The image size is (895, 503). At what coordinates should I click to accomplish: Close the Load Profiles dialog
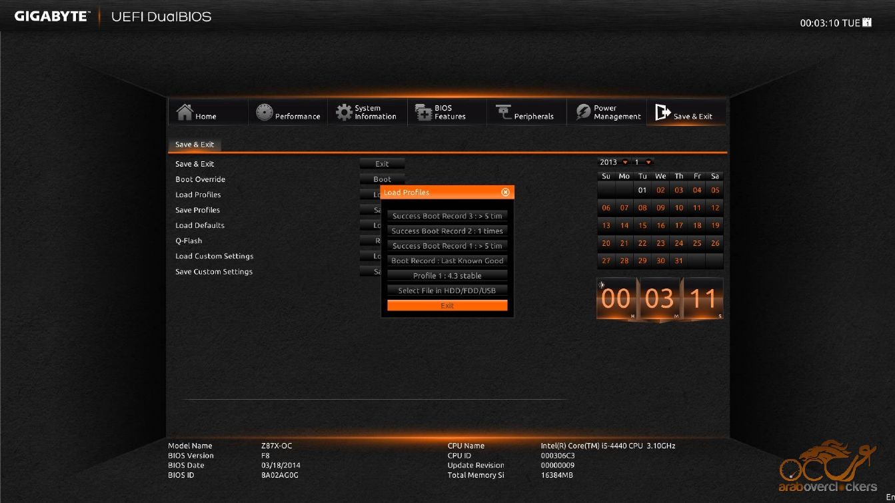[505, 193]
